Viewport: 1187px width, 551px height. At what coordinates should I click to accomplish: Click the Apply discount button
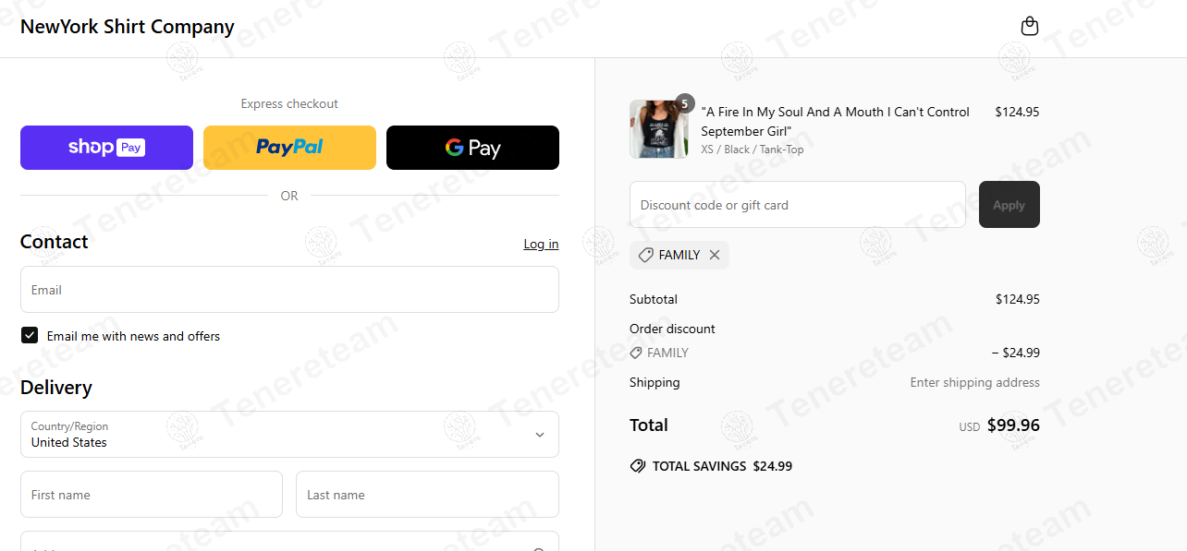(x=1010, y=205)
